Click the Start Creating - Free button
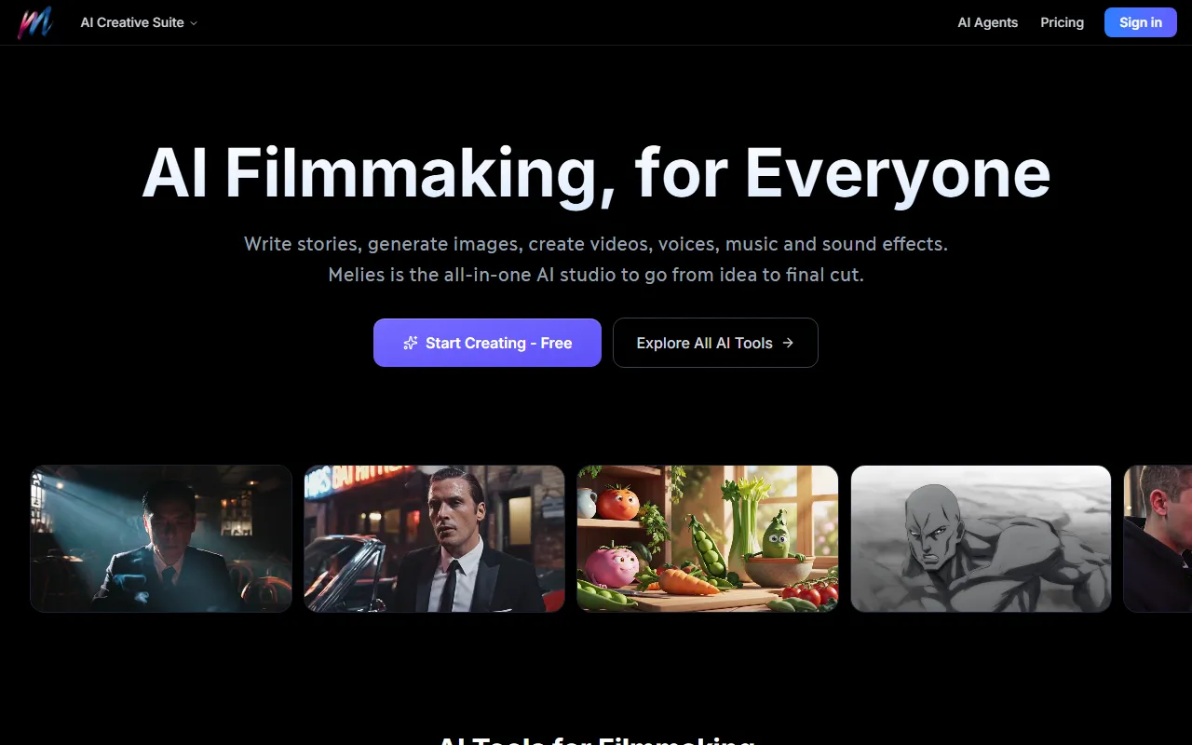The height and width of the screenshot is (745, 1192). (487, 343)
